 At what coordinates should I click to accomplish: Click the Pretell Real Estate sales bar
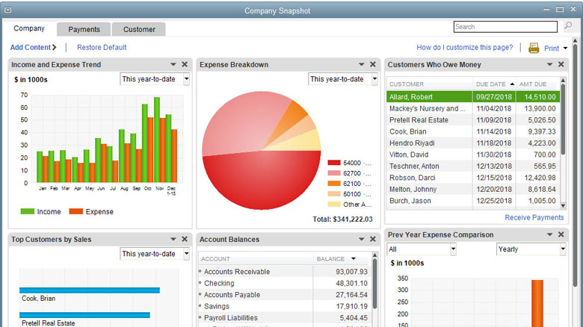click(x=84, y=315)
